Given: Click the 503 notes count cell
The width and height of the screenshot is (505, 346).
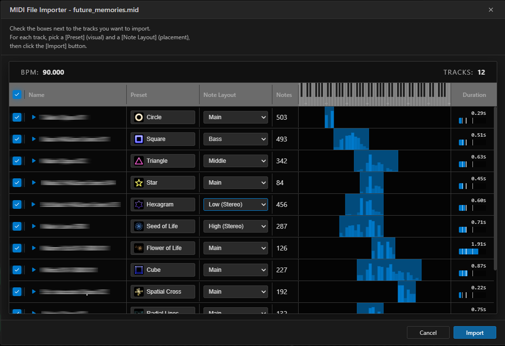Looking at the screenshot, I should pos(282,117).
